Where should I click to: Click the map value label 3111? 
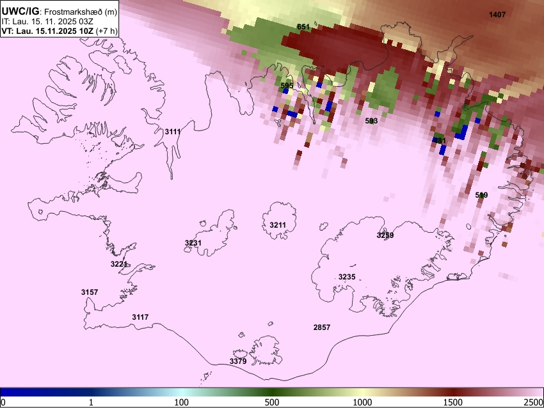click(173, 131)
